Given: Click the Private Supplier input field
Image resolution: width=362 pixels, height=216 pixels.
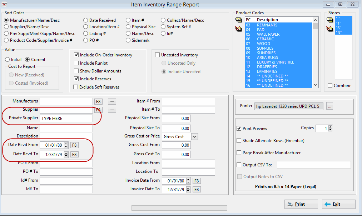Looking at the screenshot, I should click(66, 119).
